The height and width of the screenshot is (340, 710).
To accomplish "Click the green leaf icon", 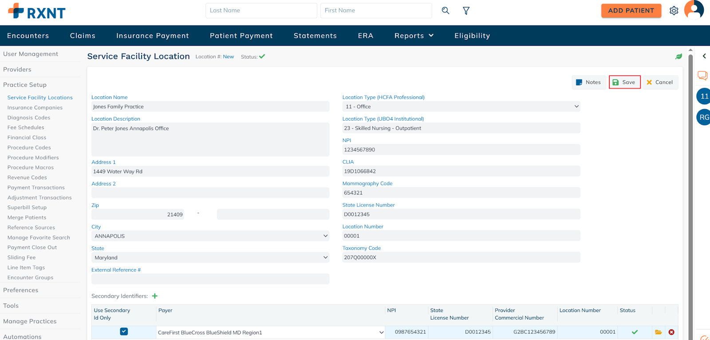I will pyautogui.click(x=678, y=56).
